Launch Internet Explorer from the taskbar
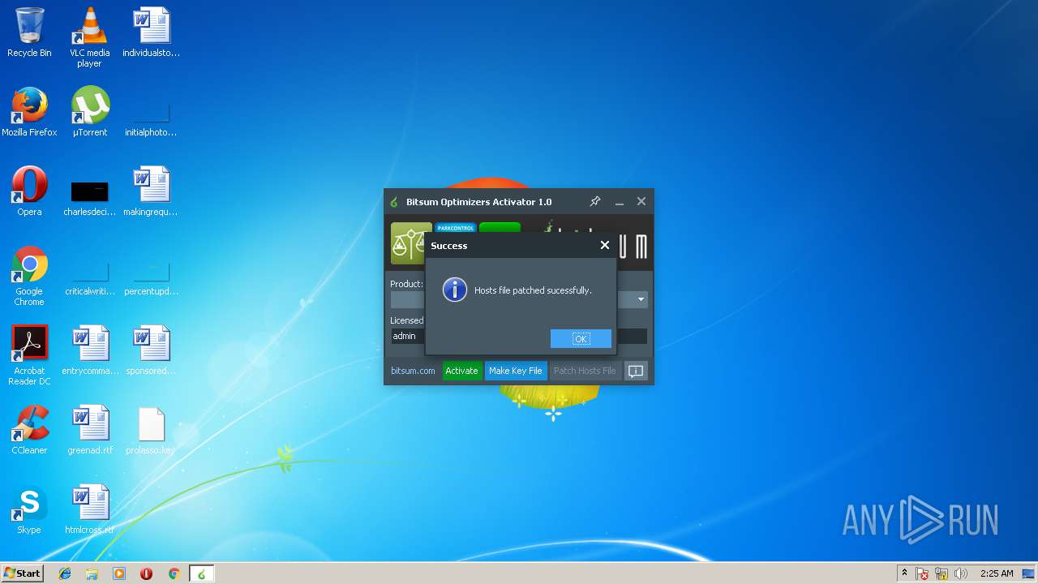Screen dimensions: 1038x584 65,573
